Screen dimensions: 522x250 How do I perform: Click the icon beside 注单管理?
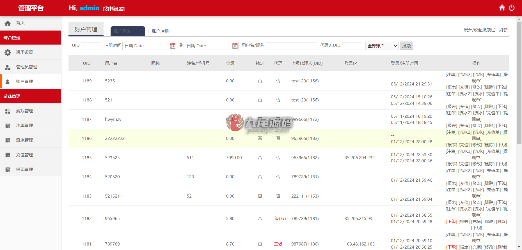click(x=8, y=126)
